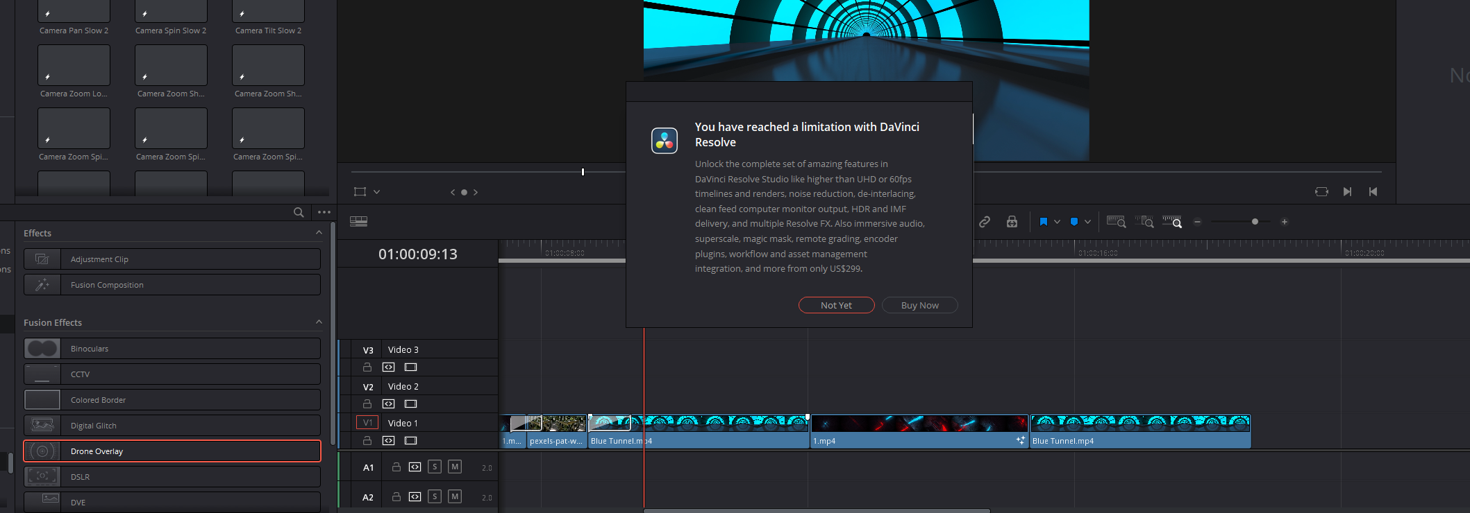Jump to next clip in viewer
The width and height of the screenshot is (1470, 513).
(x=1347, y=192)
